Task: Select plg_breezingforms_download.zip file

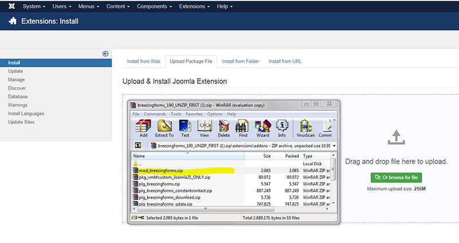Action: [231, 197]
